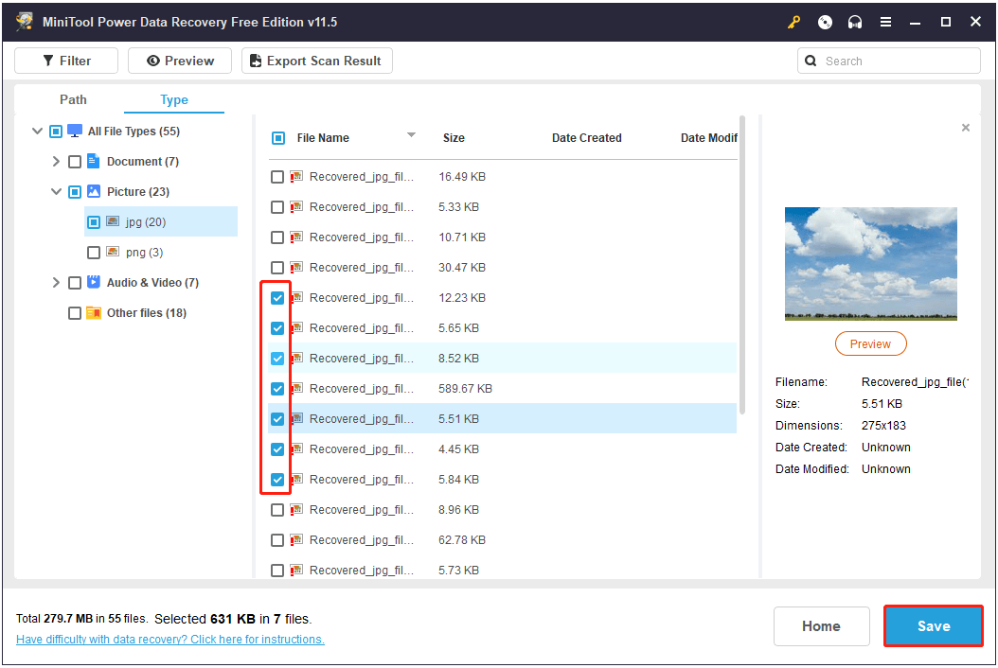Tick the 16.49 KB file checkbox
Viewport: 998px width, 668px height.
277,177
